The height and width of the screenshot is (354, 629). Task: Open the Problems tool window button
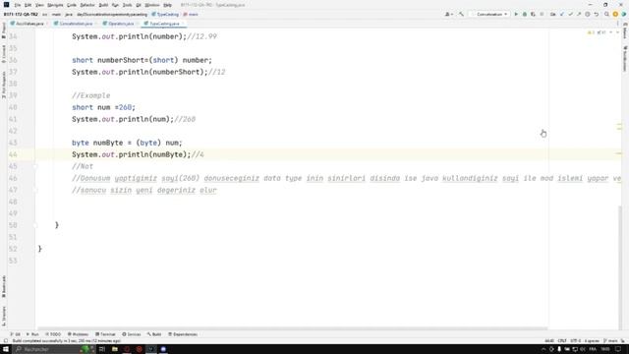pyautogui.click(x=78, y=334)
